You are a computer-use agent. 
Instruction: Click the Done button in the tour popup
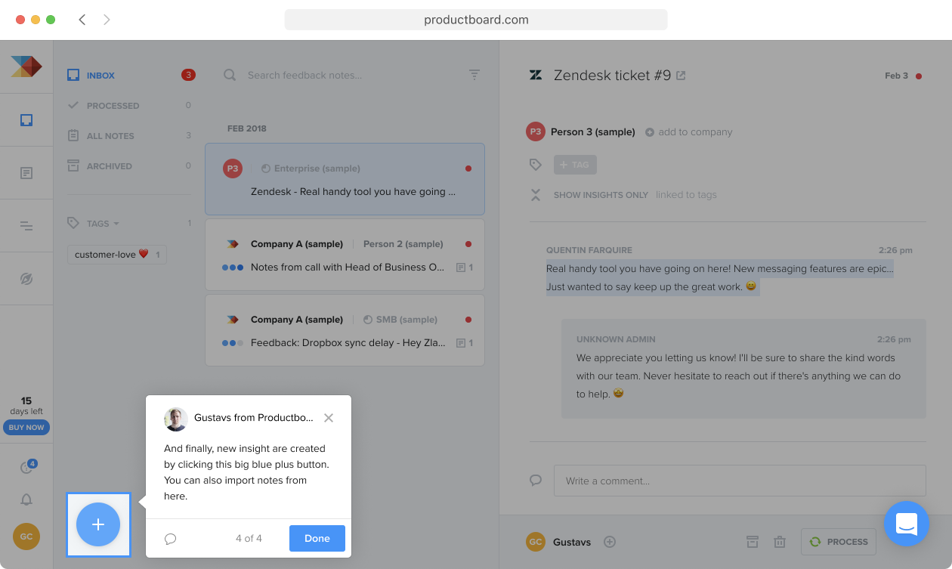coord(317,539)
